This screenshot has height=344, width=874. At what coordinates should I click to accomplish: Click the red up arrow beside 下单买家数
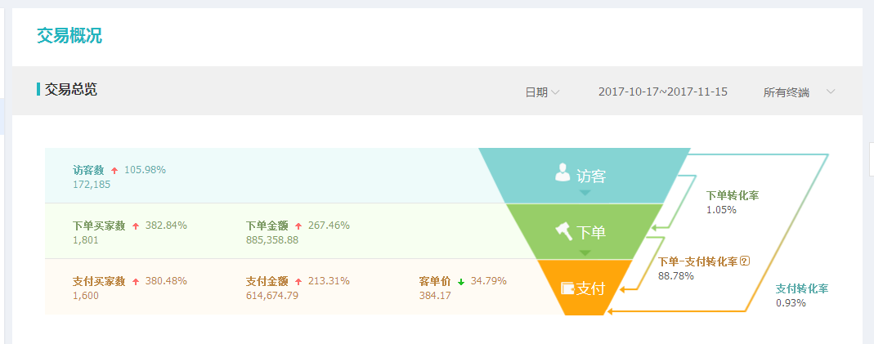tap(136, 226)
